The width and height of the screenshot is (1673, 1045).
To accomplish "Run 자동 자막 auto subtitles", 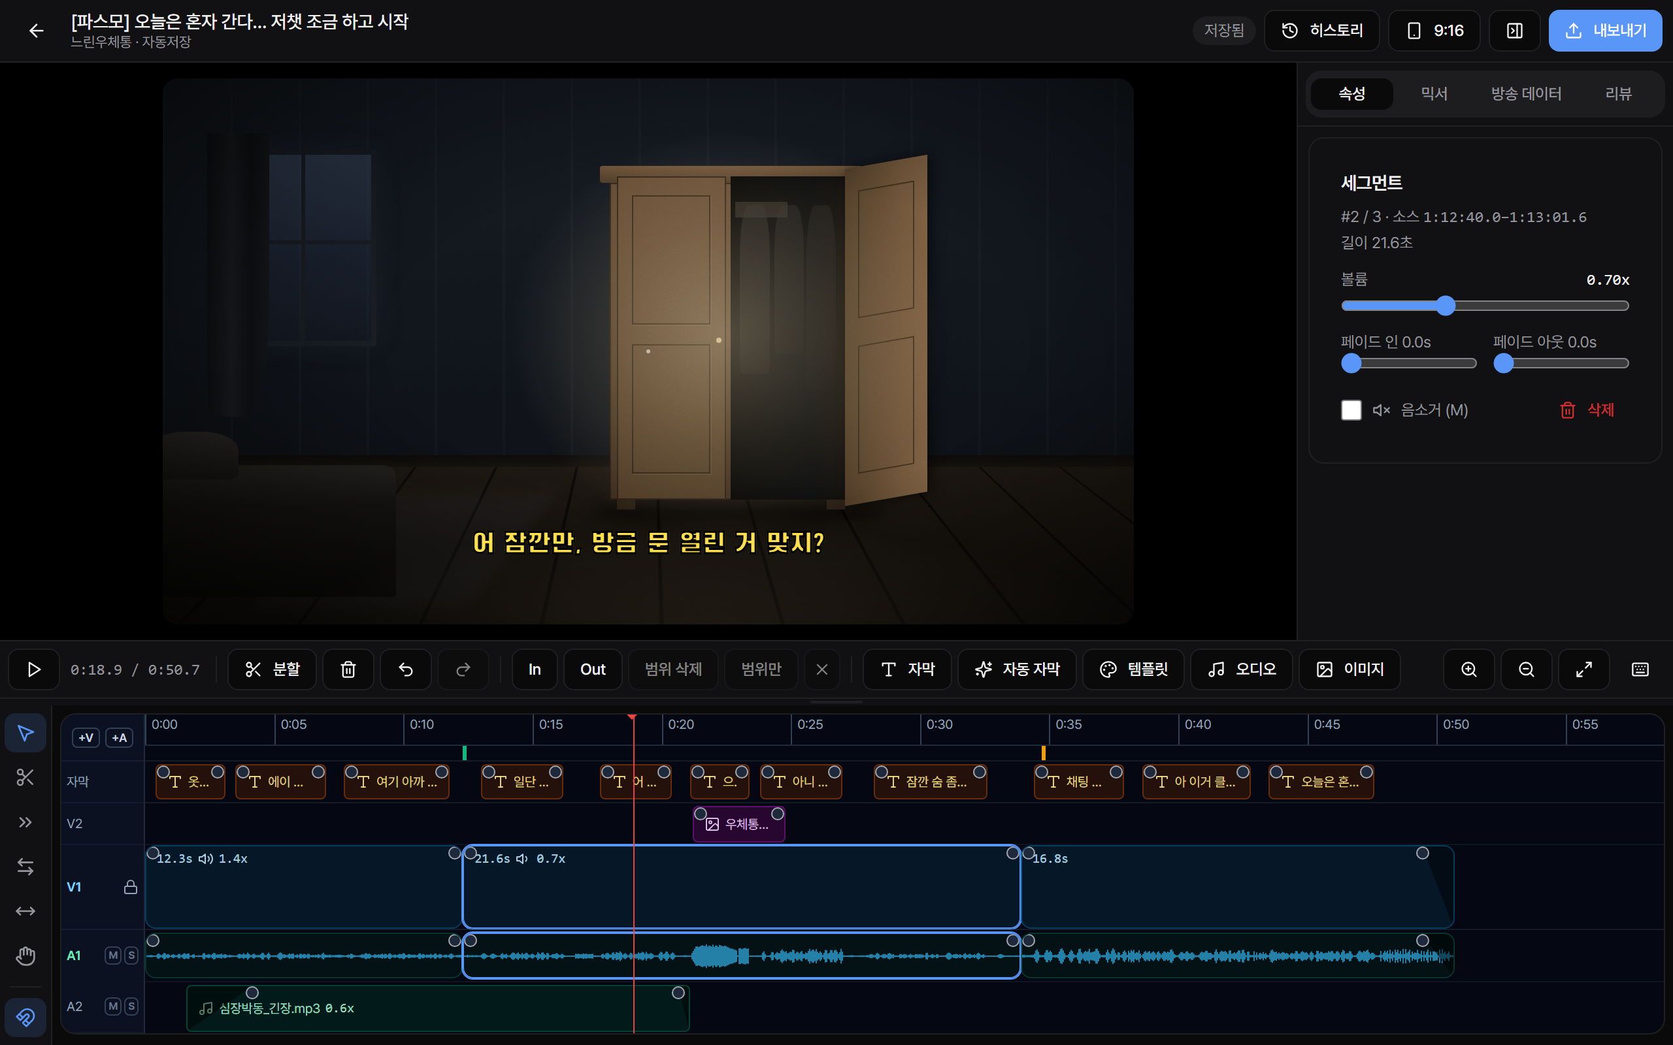I will click(1017, 669).
